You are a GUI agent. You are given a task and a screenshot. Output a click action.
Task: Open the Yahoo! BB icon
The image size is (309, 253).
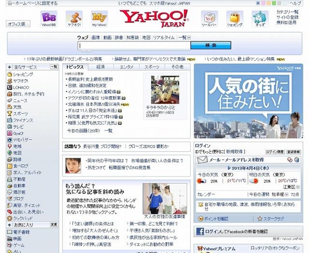point(49,17)
